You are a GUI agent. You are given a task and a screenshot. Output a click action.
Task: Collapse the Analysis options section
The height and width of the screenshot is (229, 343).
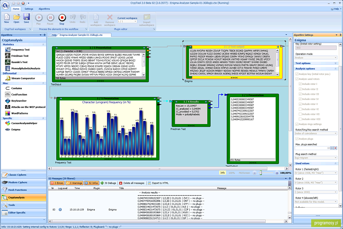[336, 69]
